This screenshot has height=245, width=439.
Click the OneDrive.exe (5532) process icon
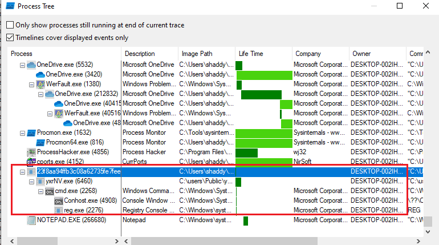pyautogui.click(x=31, y=65)
